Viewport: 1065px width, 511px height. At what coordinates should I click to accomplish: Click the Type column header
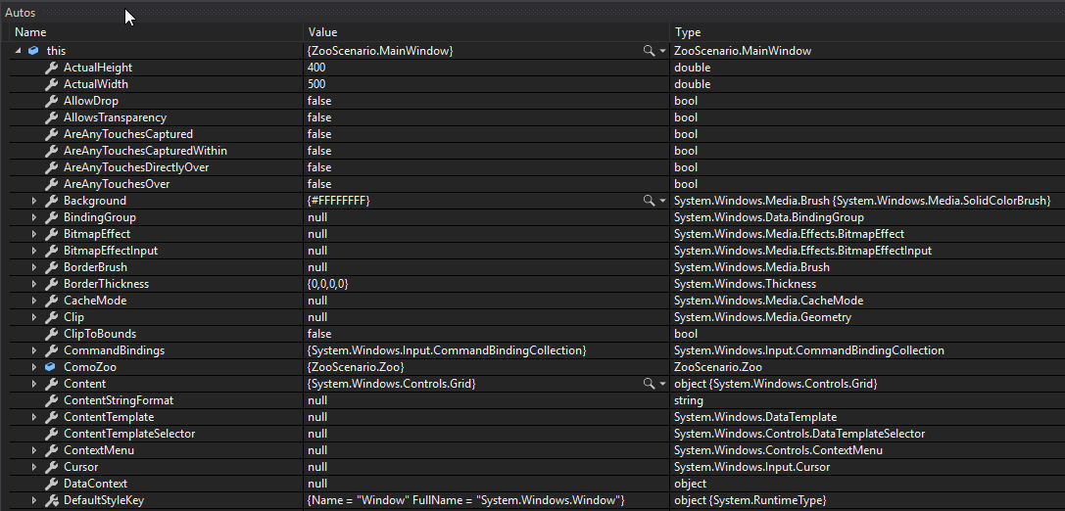(688, 32)
